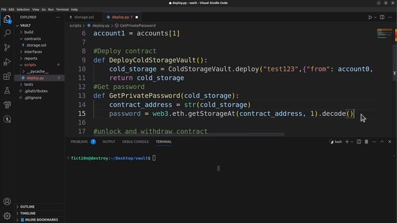Image resolution: width=397 pixels, height=223 pixels.
Task: Select deploy.py in the explorer tree
Action: tap(39, 78)
